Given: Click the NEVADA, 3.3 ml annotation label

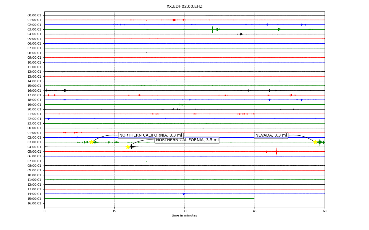Looking at the screenshot, I should (x=271, y=135).
